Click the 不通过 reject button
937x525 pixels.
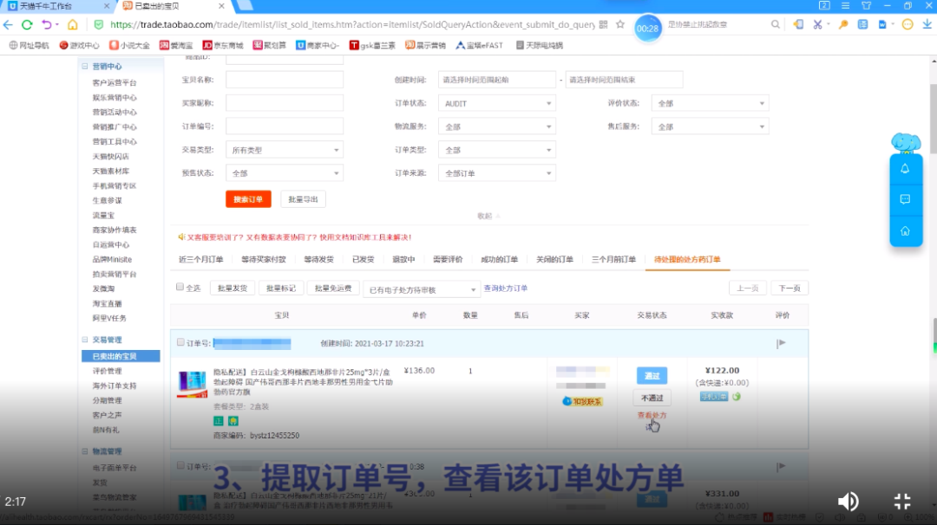click(x=652, y=398)
